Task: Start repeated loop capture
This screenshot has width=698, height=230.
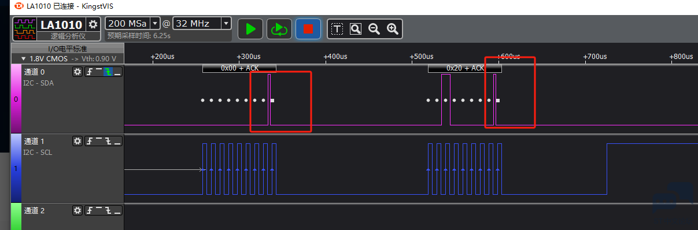Action: click(279, 28)
